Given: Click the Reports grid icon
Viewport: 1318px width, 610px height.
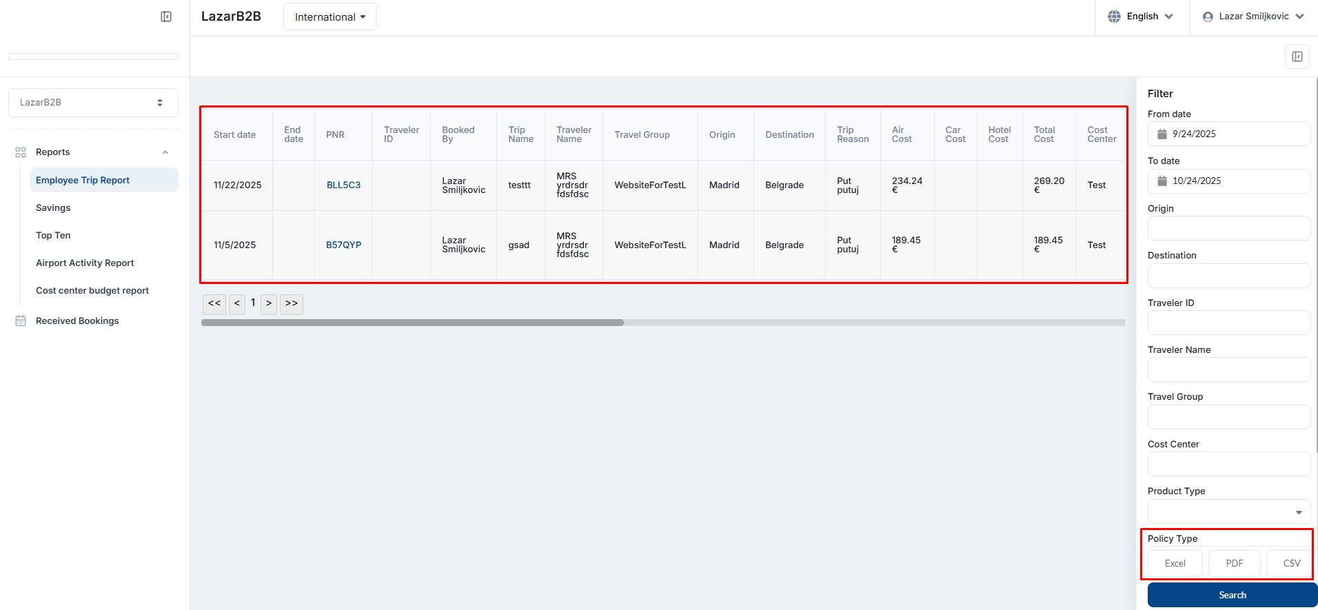Looking at the screenshot, I should click(x=21, y=152).
